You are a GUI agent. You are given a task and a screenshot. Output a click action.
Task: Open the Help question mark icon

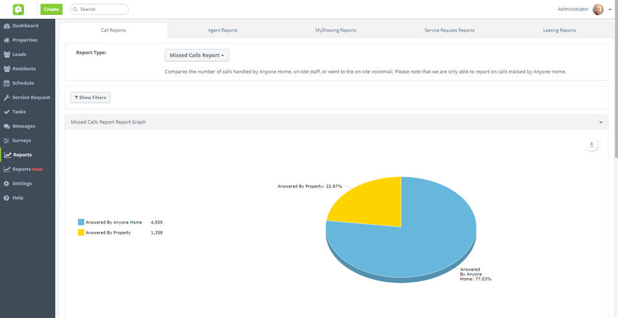(x=6, y=198)
